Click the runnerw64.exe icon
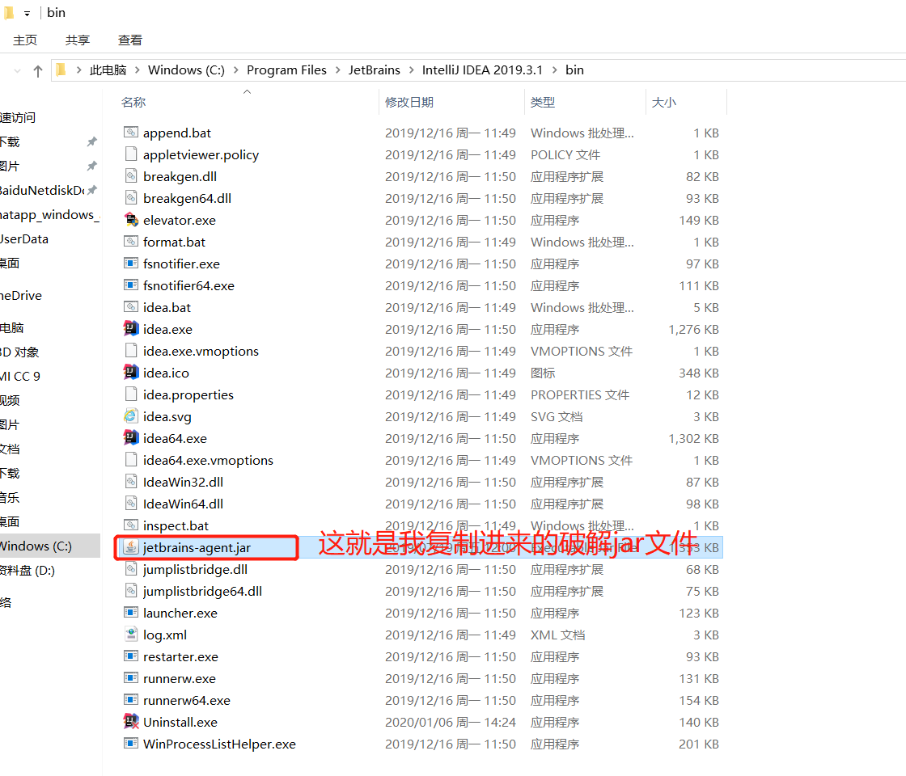The width and height of the screenshot is (906, 776). (131, 700)
